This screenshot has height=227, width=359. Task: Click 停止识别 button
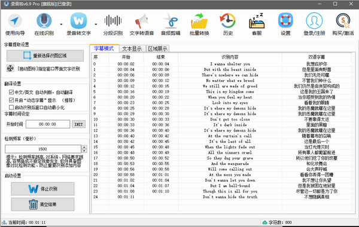point(43,189)
